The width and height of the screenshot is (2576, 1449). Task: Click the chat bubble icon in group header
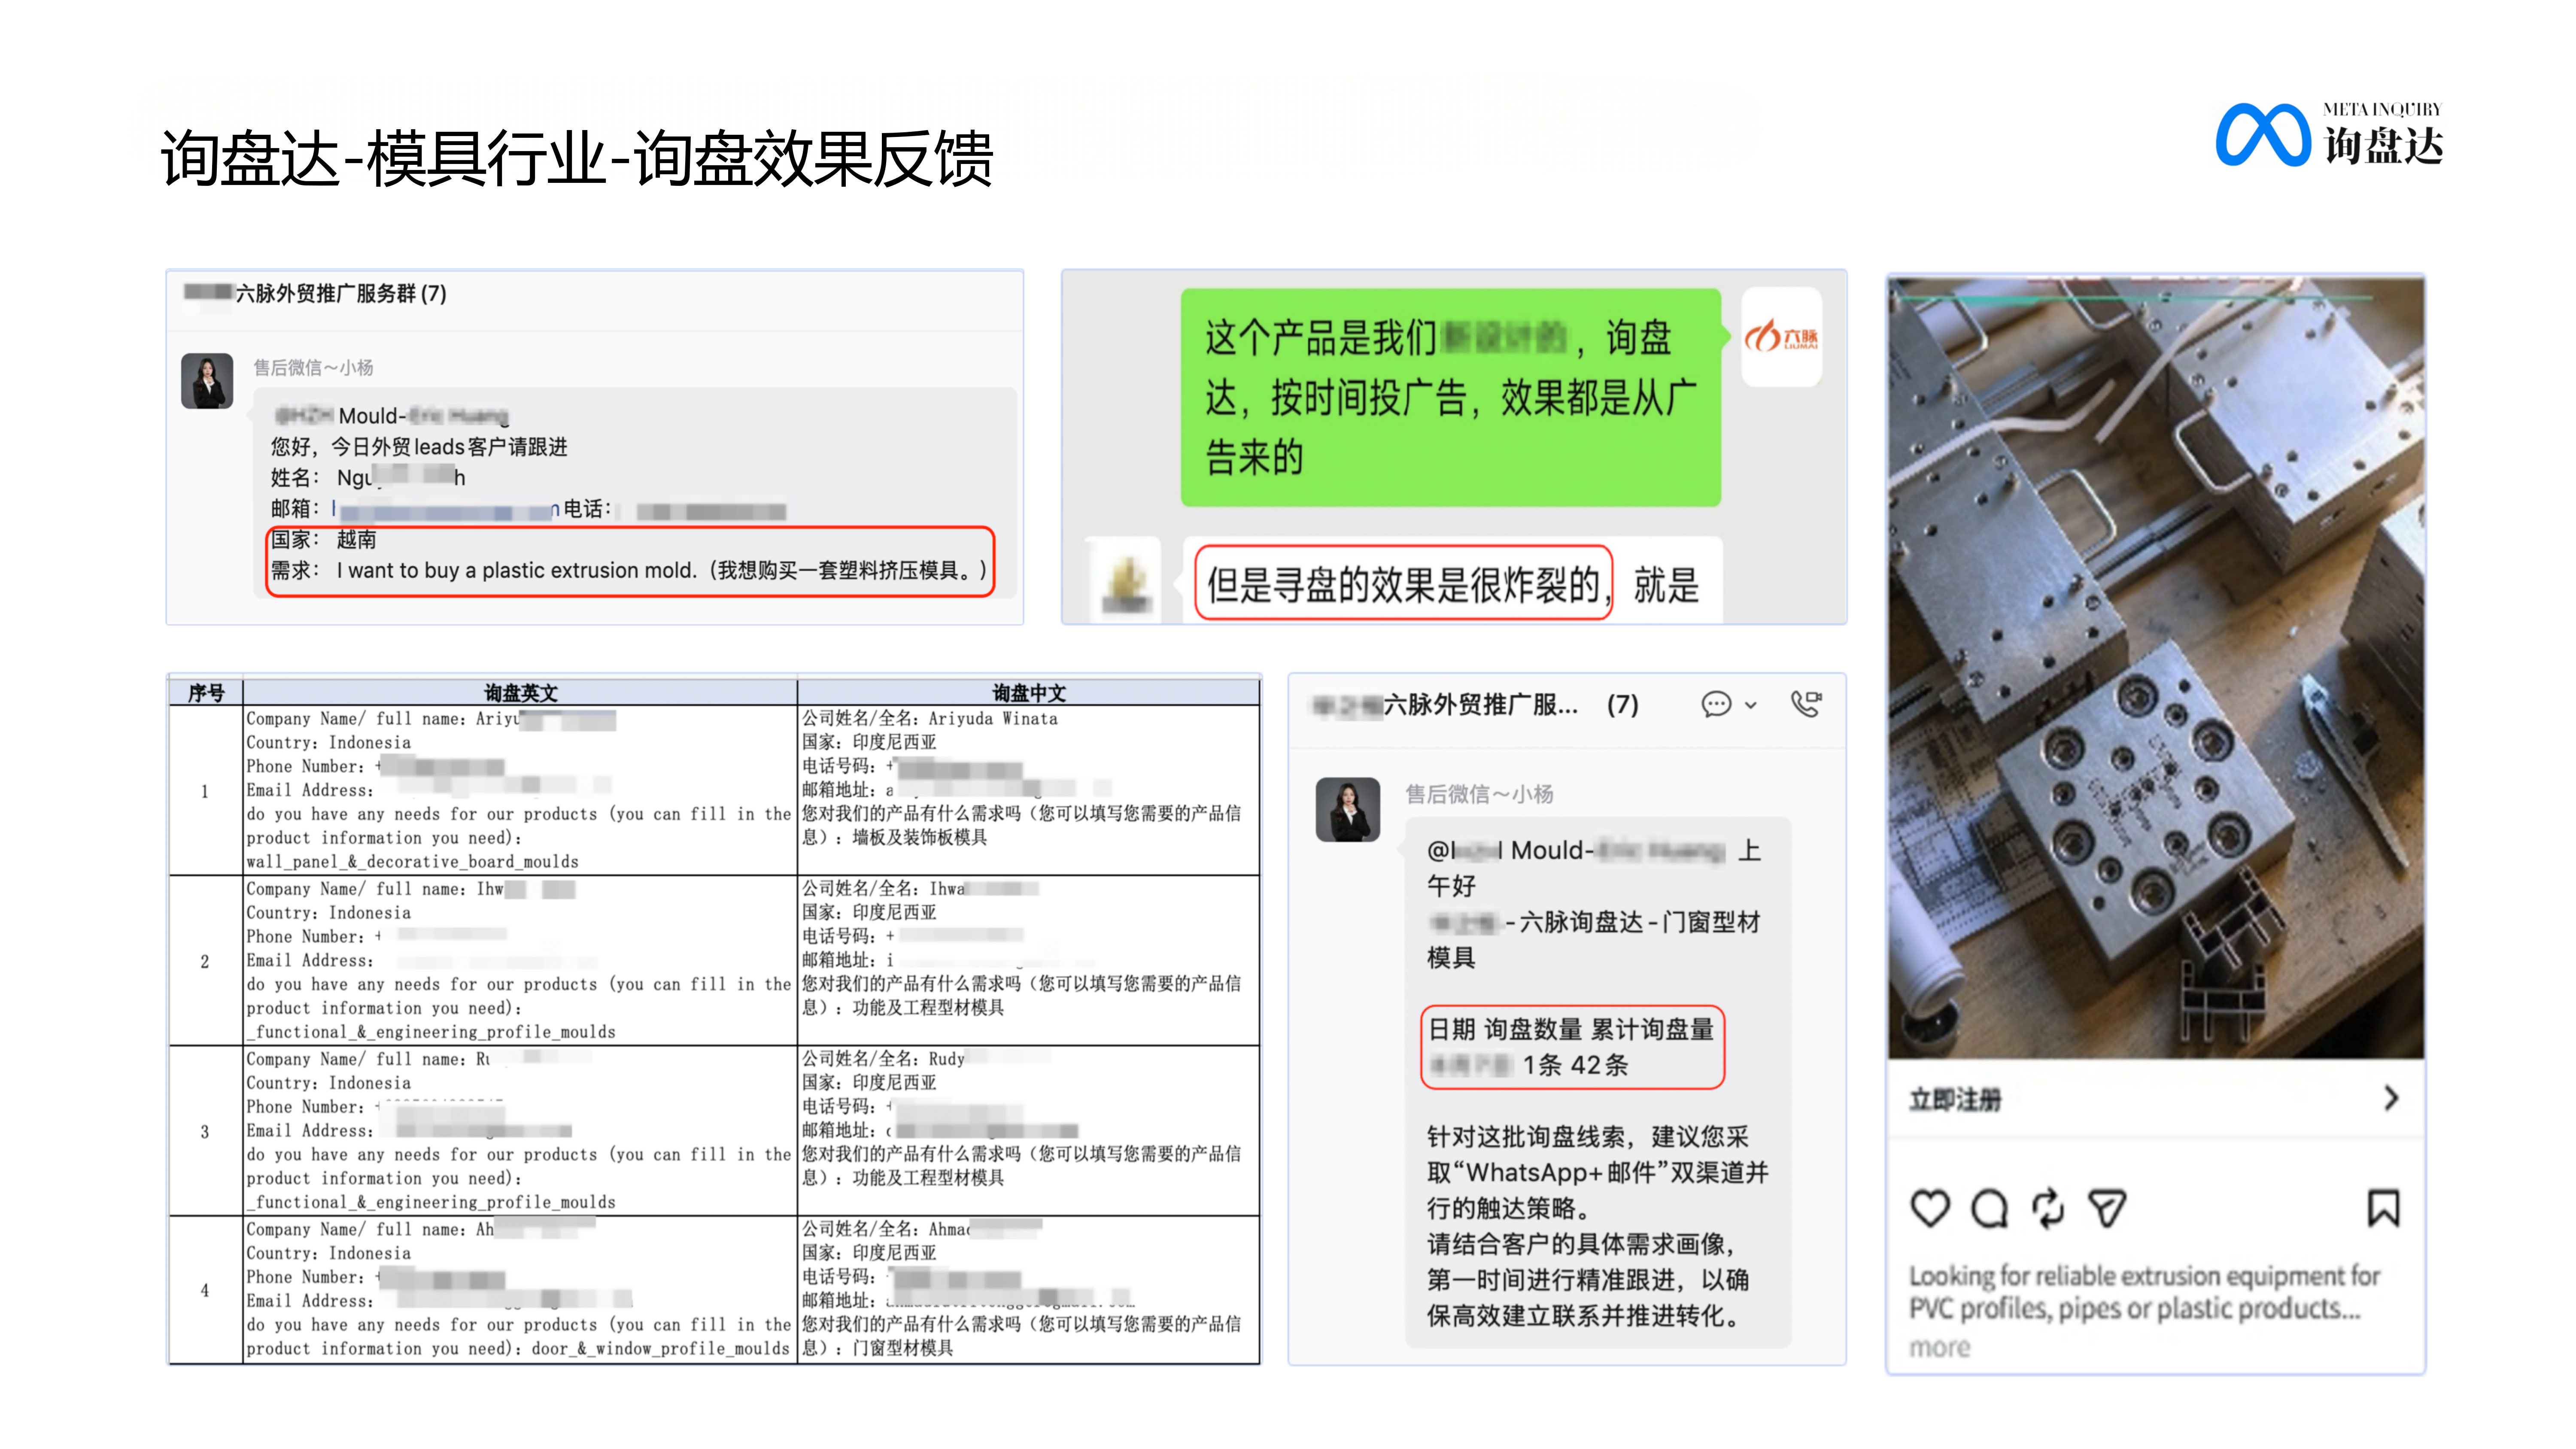(x=1716, y=705)
